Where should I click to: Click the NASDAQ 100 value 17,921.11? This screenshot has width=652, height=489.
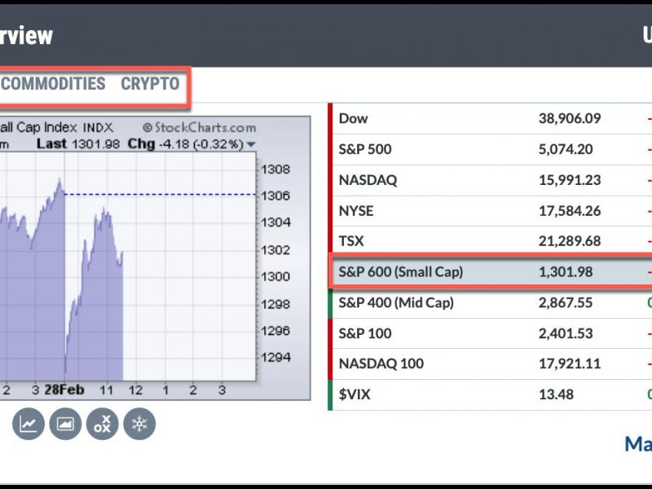[x=570, y=363]
